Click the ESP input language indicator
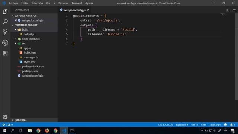This screenshot has height=134, width=238. click(225, 131)
